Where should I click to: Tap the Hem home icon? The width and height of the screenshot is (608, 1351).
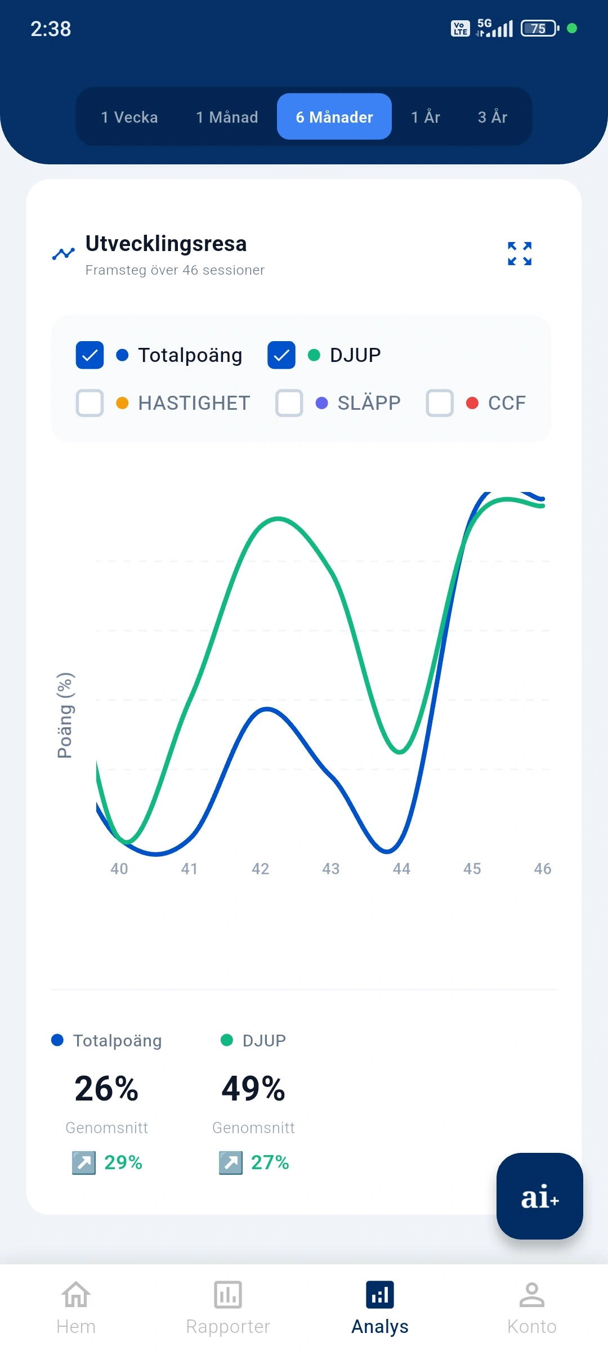(76, 1295)
